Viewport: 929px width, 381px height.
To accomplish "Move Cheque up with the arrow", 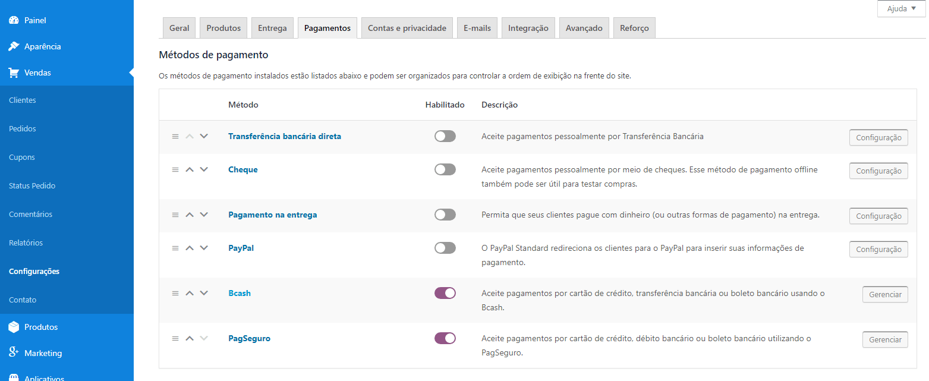I will click(x=190, y=169).
